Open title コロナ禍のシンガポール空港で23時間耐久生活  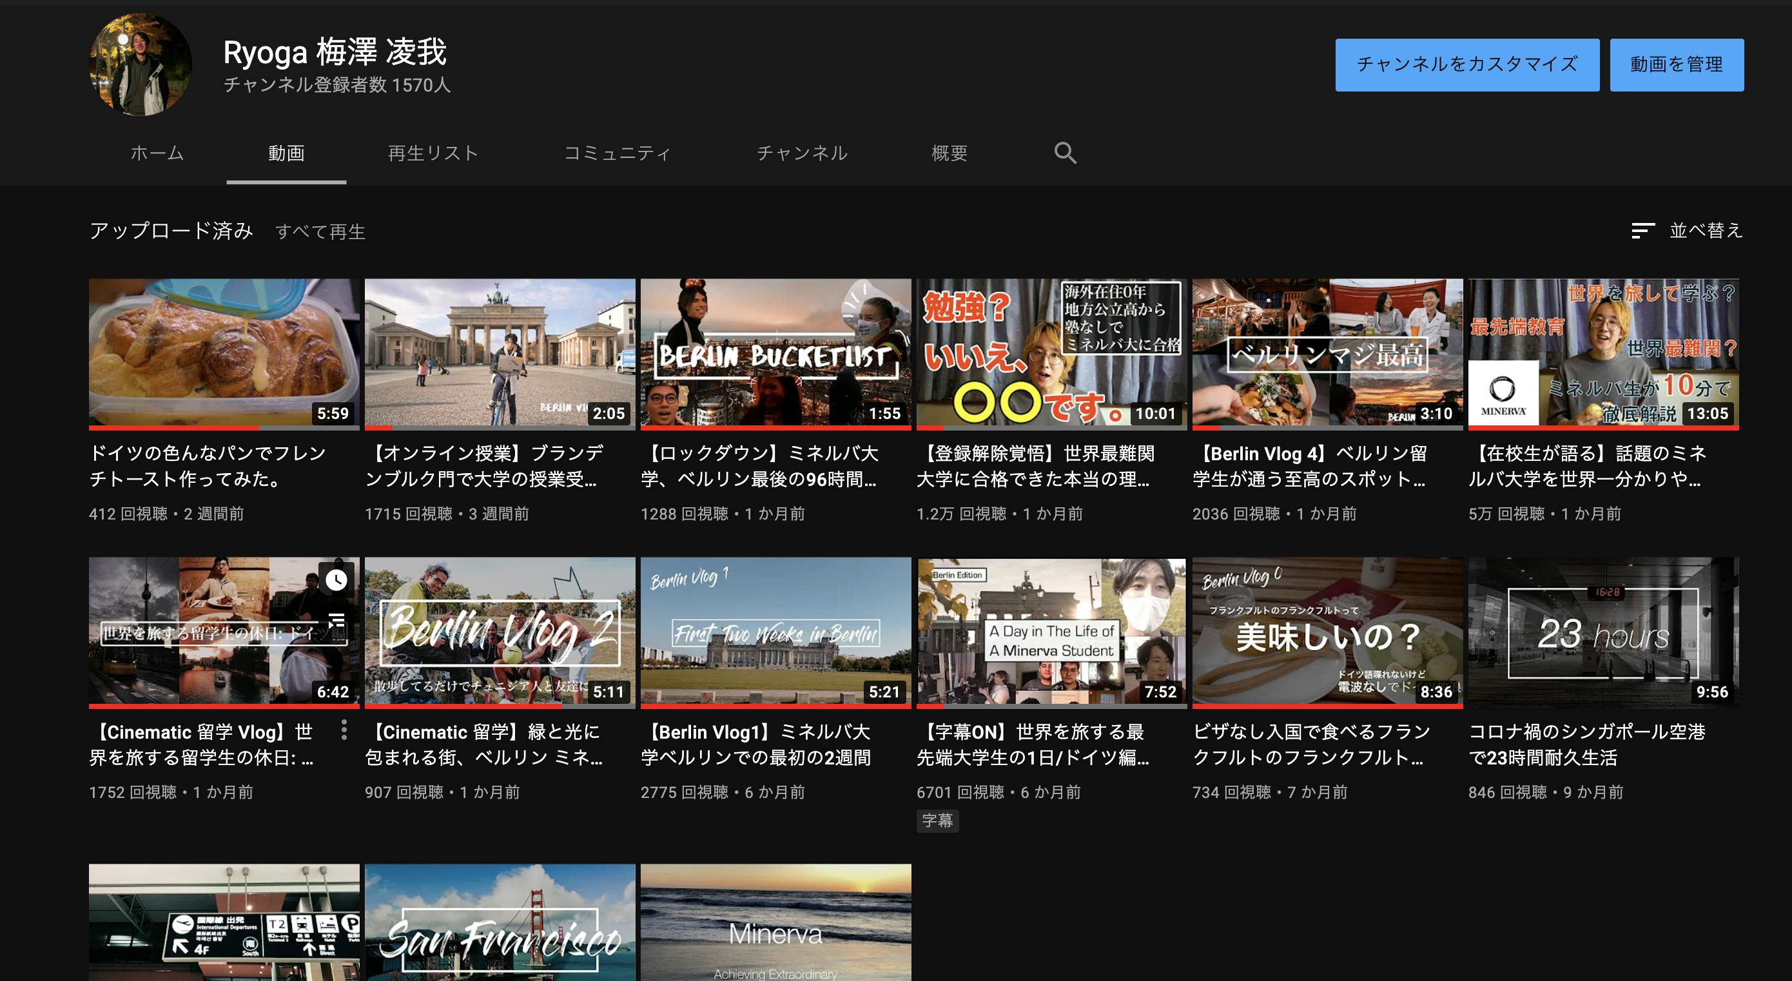[x=1588, y=744]
